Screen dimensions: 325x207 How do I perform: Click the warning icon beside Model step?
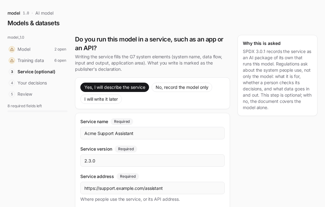[12, 49]
